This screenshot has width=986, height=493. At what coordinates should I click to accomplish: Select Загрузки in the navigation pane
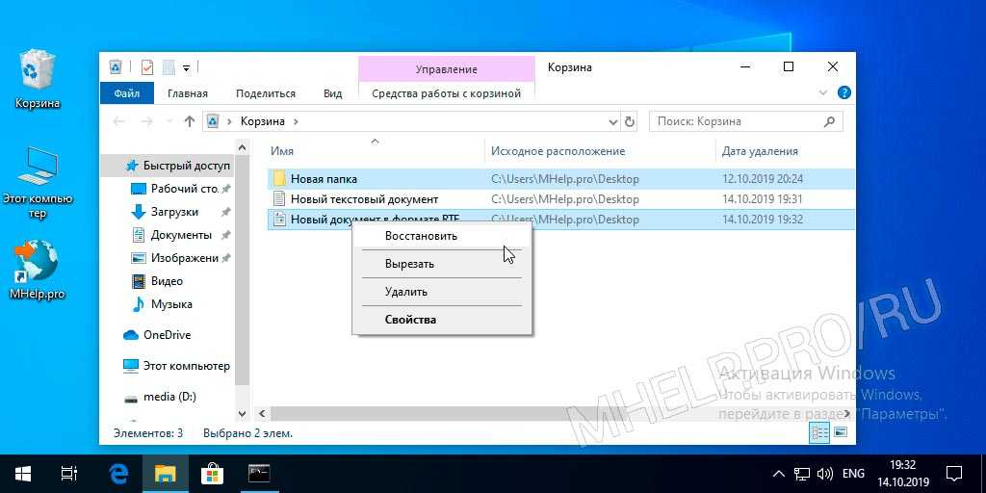tap(174, 212)
